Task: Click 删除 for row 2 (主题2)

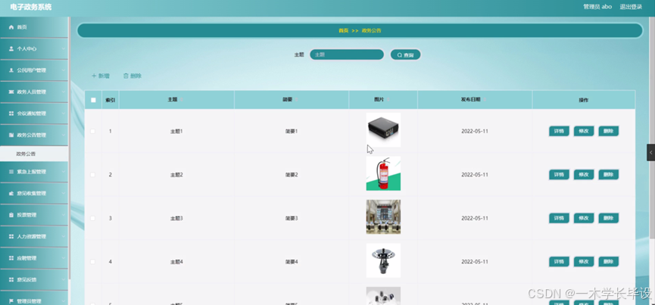Action: pyautogui.click(x=608, y=175)
